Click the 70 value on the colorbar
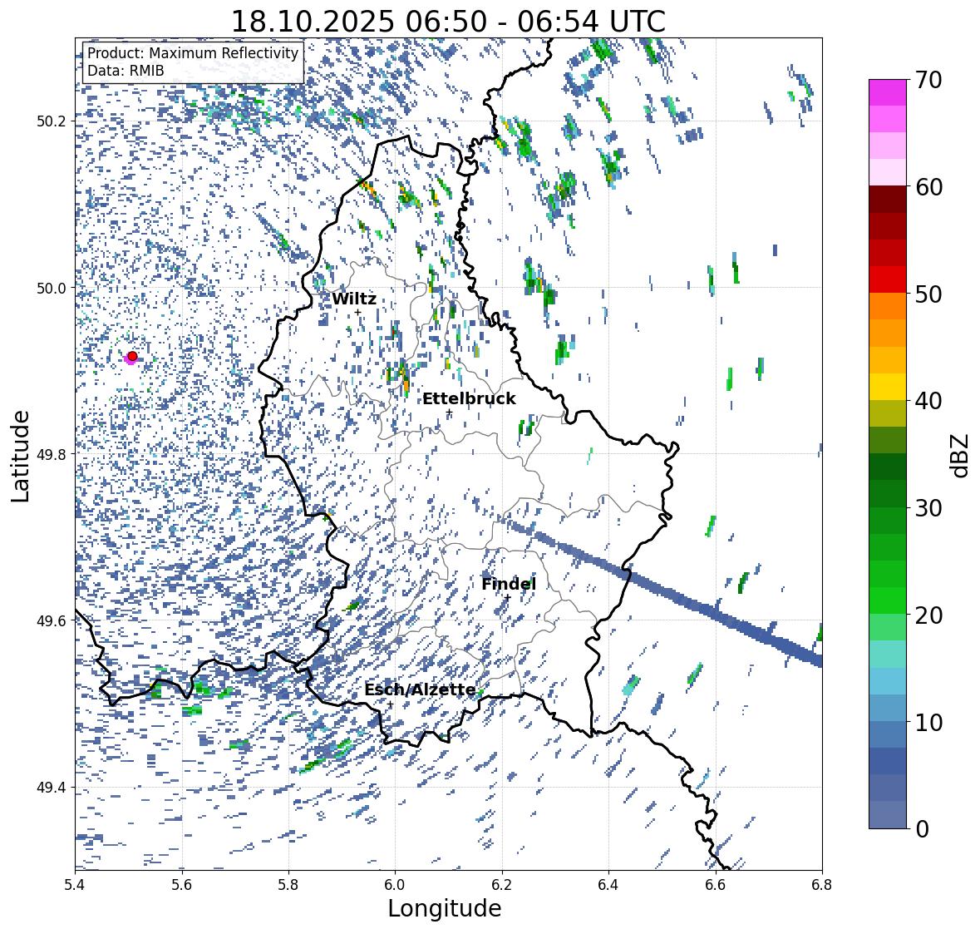Screen dimensions: 980x929 [x=928, y=80]
